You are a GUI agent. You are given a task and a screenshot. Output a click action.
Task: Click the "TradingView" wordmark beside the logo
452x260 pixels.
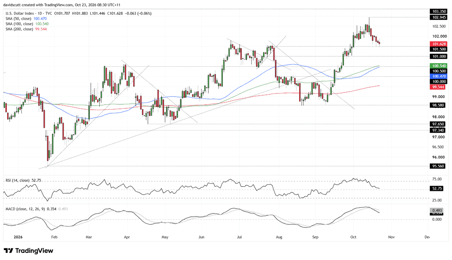[34, 251]
